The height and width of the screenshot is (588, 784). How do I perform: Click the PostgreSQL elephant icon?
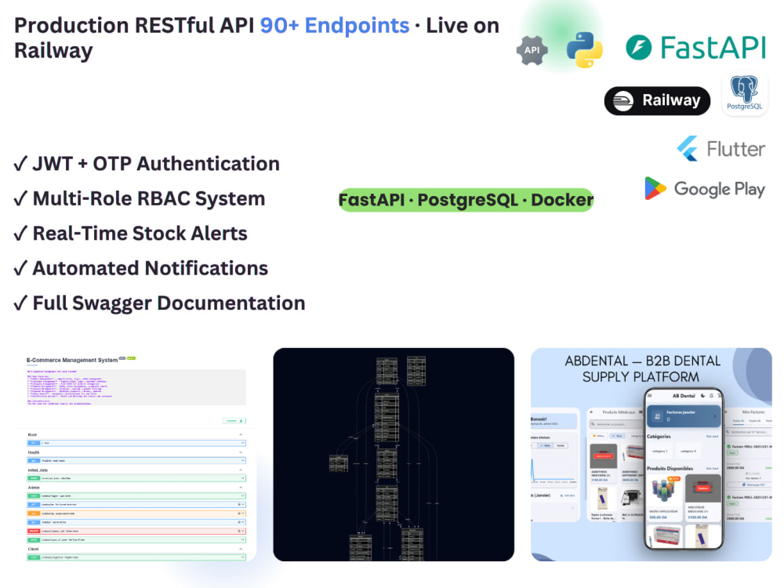745,93
